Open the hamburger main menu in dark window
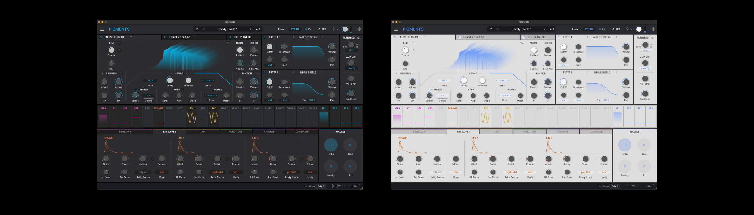 102,29
